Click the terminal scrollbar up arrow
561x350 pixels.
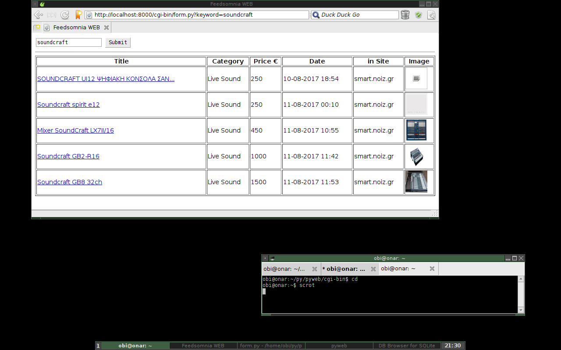pos(521,279)
